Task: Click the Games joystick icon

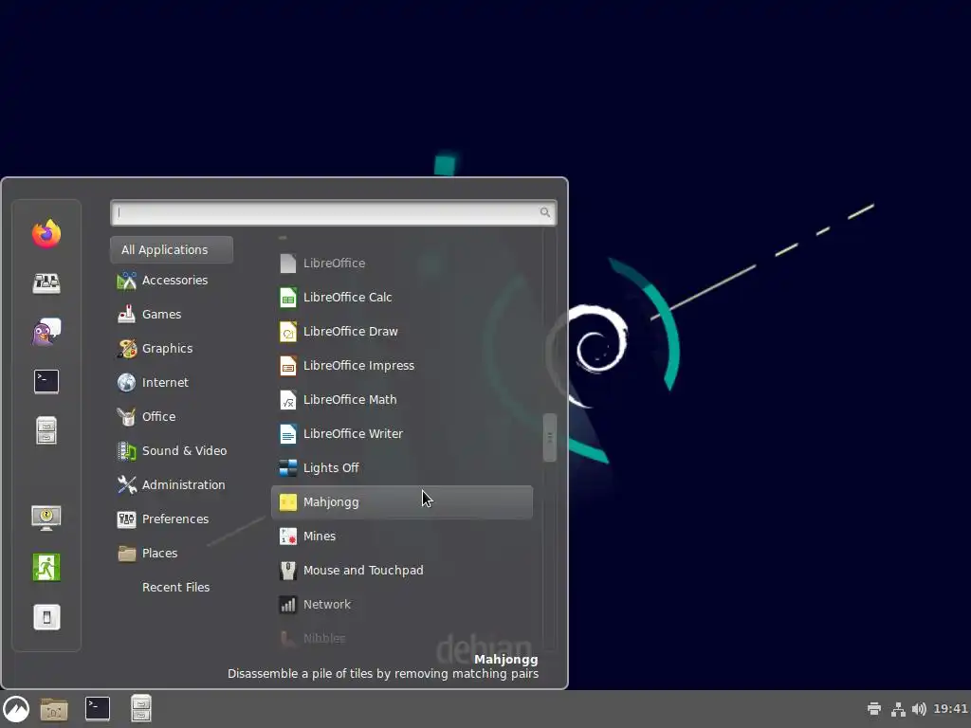Action: point(126,315)
